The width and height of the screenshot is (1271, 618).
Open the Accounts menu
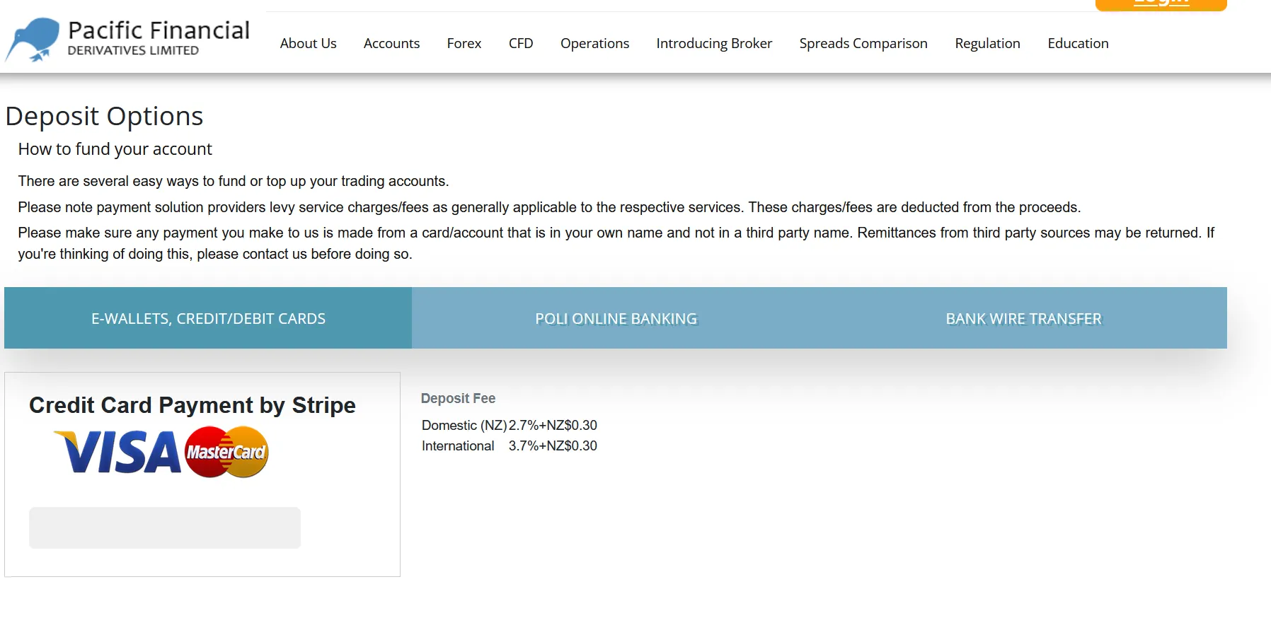coord(391,43)
